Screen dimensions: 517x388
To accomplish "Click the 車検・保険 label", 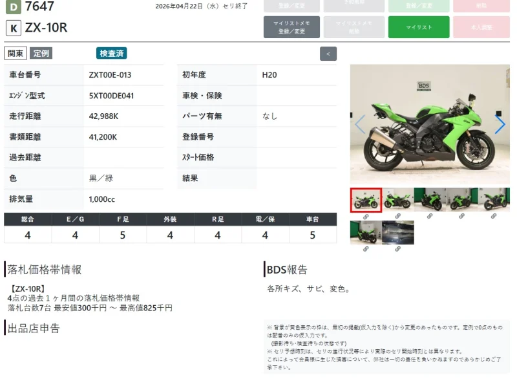I will 202,96.
